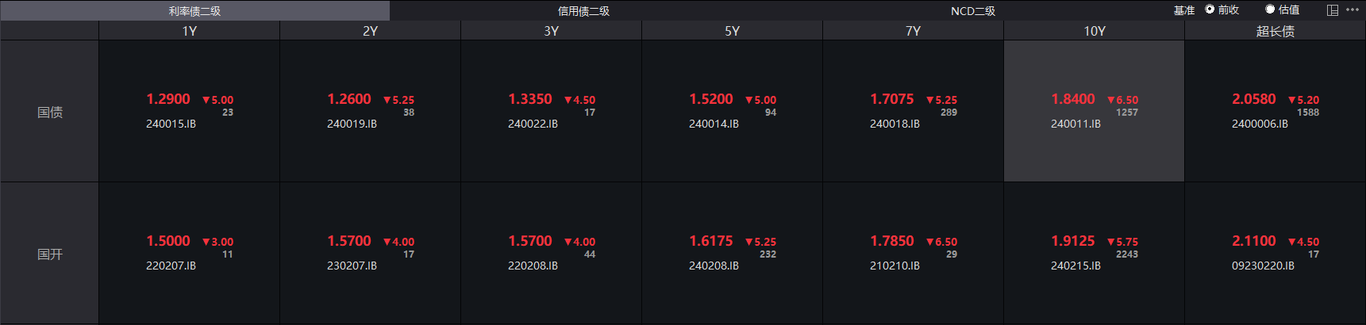Viewport: 1366px width, 325px height.
Task: Click the 5Y column header
Action: coord(732,31)
